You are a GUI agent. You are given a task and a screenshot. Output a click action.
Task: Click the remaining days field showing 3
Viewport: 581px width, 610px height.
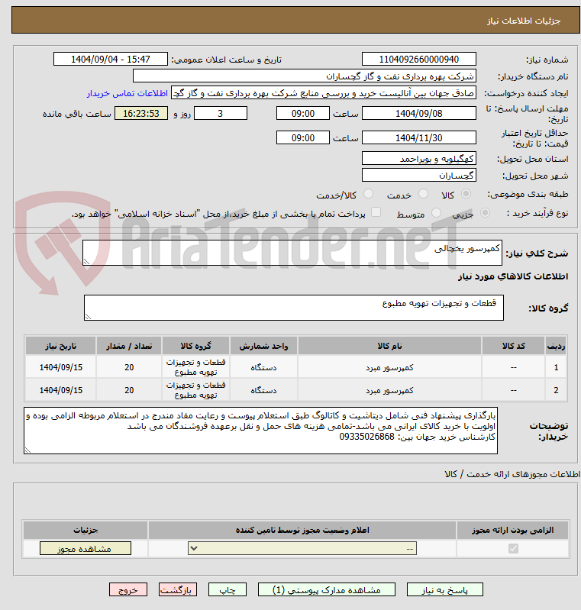pyautogui.click(x=221, y=113)
